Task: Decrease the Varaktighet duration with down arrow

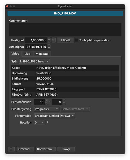Action: [49, 48]
